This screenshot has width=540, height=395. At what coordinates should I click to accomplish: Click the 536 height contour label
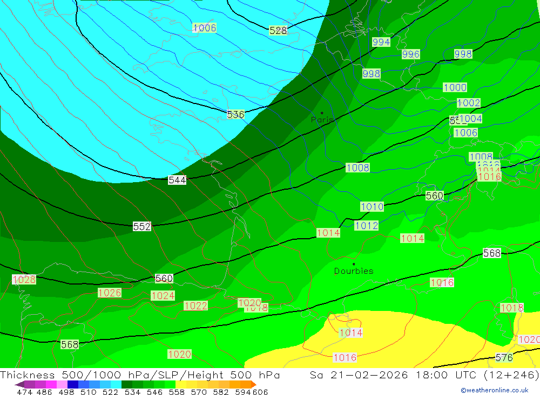pos(235,114)
